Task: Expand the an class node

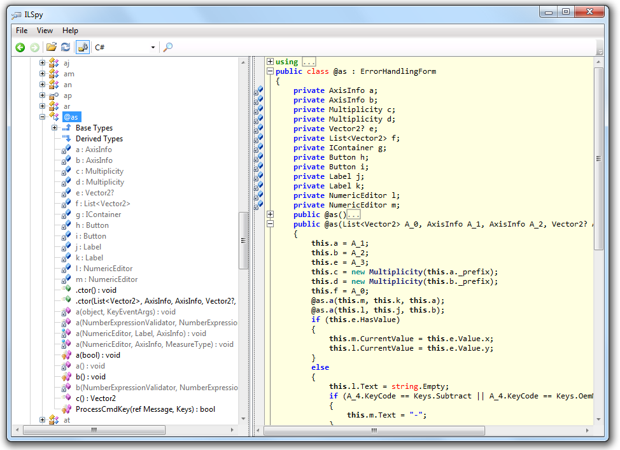Action: 42,84
